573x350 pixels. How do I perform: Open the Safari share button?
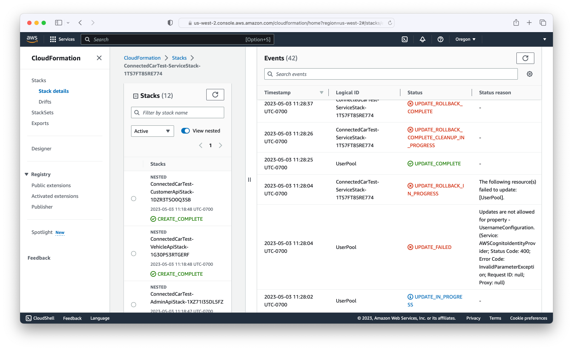pos(516,23)
